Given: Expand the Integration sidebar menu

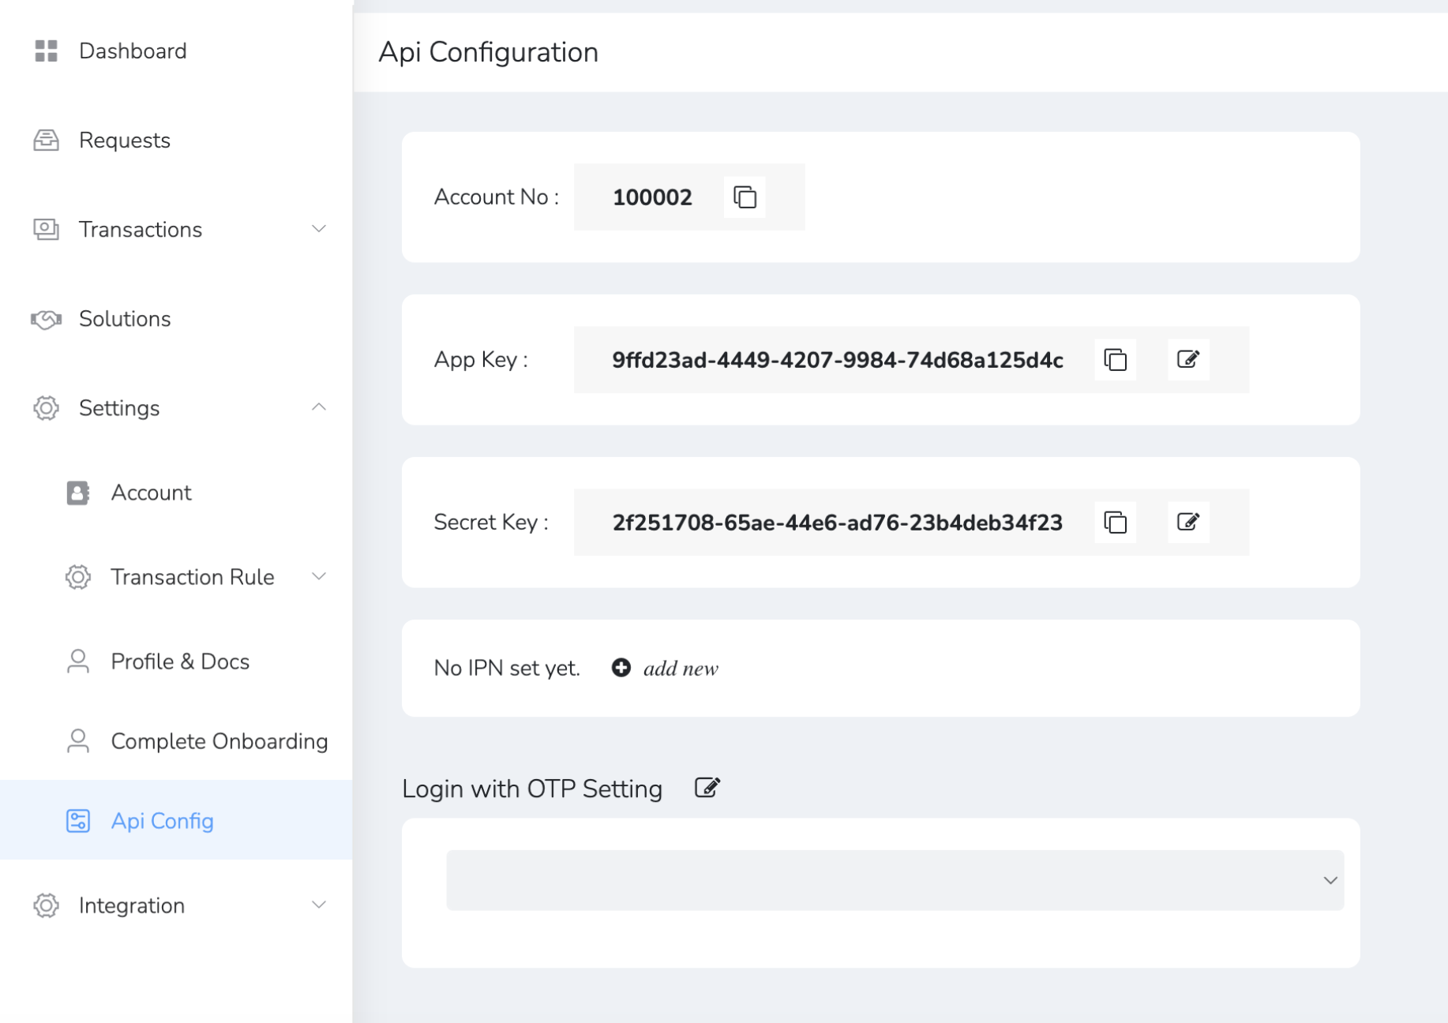Looking at the screenshot, I should pos(319,905).
